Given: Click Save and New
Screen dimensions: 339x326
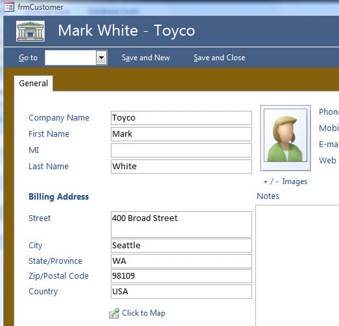Looking at the screenshot, I should coord(146,58).
